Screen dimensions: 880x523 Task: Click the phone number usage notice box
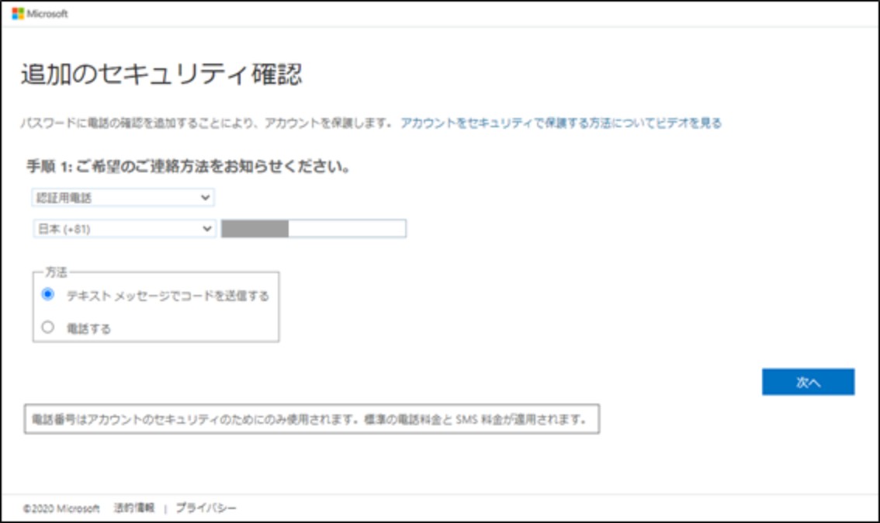click(x=312, y=420)
